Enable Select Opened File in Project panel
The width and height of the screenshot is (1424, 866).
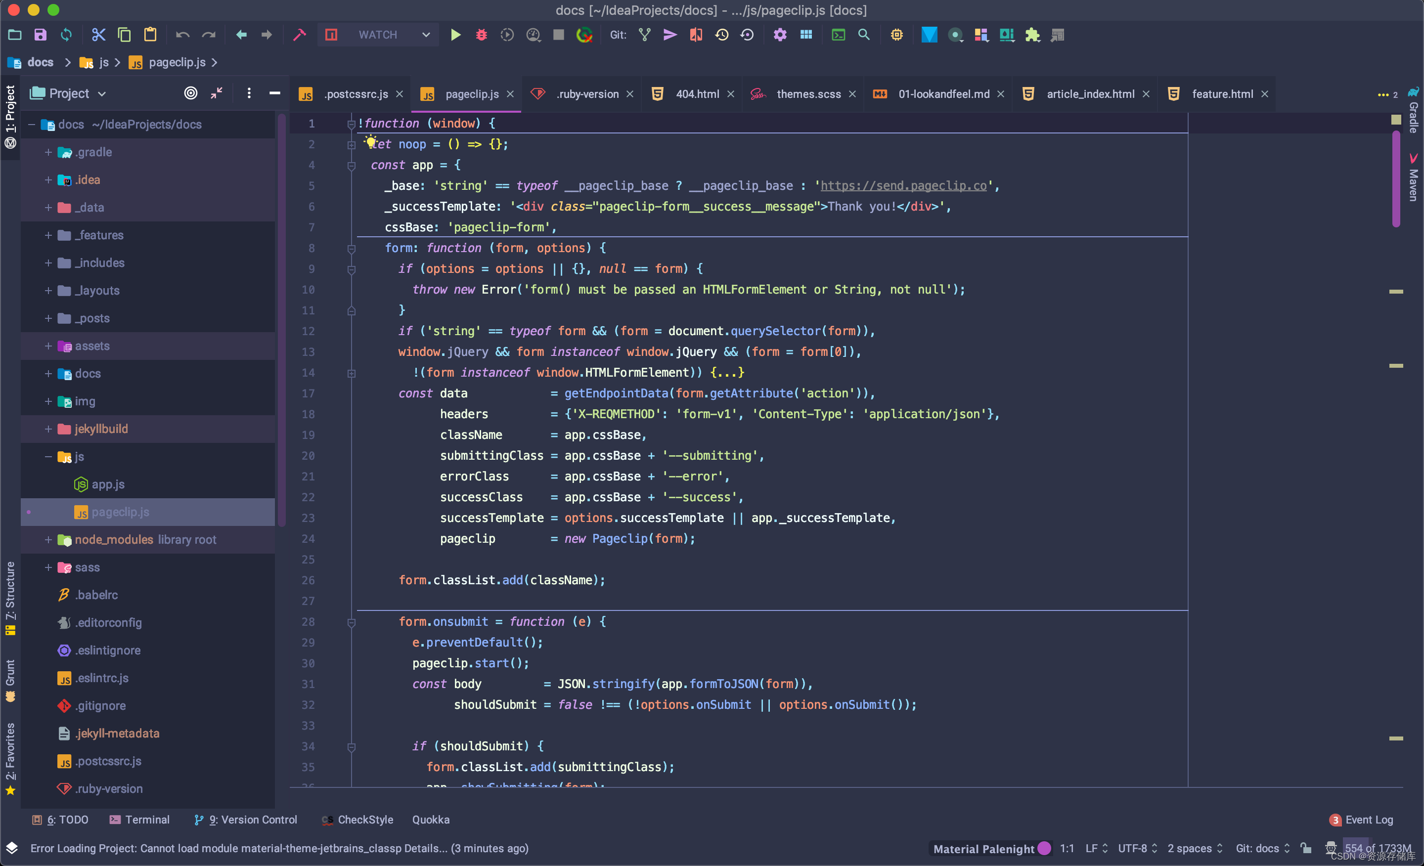click(191, 93)
